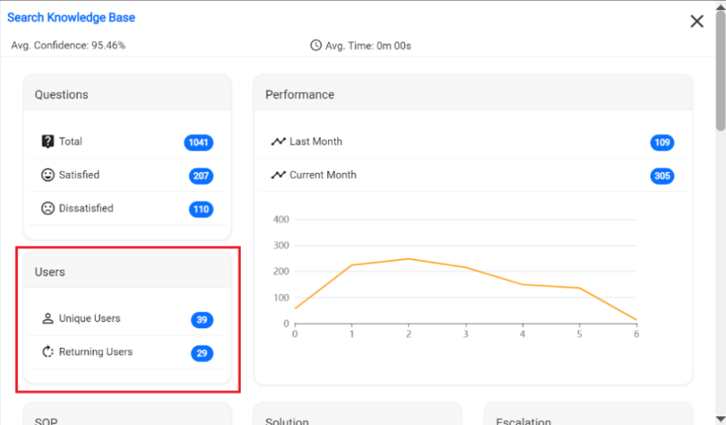
Task: Click the chart point at x-axis 5
Action: click(x=579, y=288)
